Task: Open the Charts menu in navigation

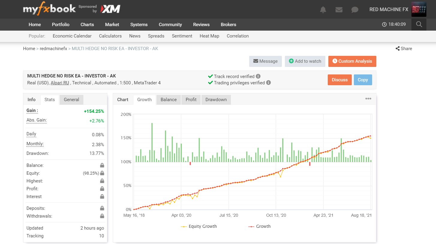Action: click(x=87, y=25)
